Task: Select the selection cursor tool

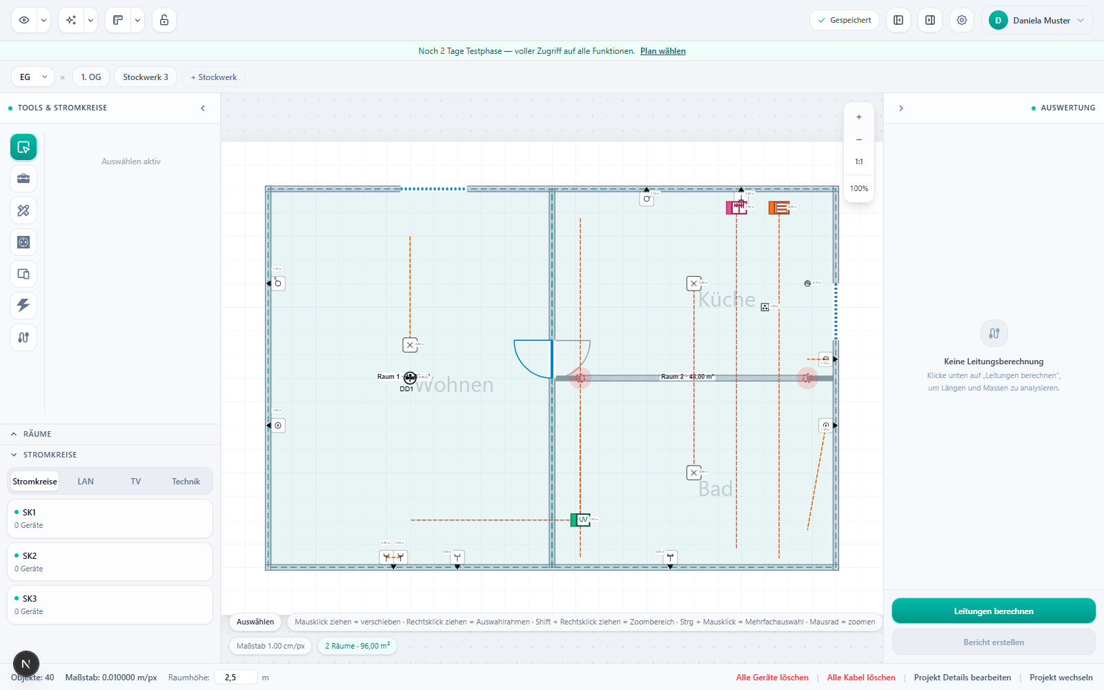Action: click(x=23, y=147)
